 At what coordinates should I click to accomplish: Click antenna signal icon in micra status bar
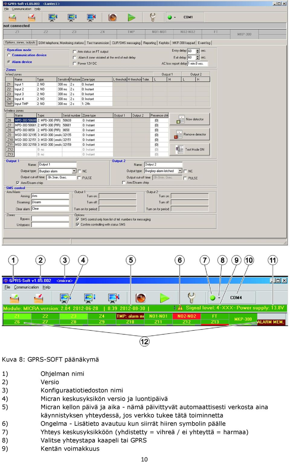[x=175, y=308]
